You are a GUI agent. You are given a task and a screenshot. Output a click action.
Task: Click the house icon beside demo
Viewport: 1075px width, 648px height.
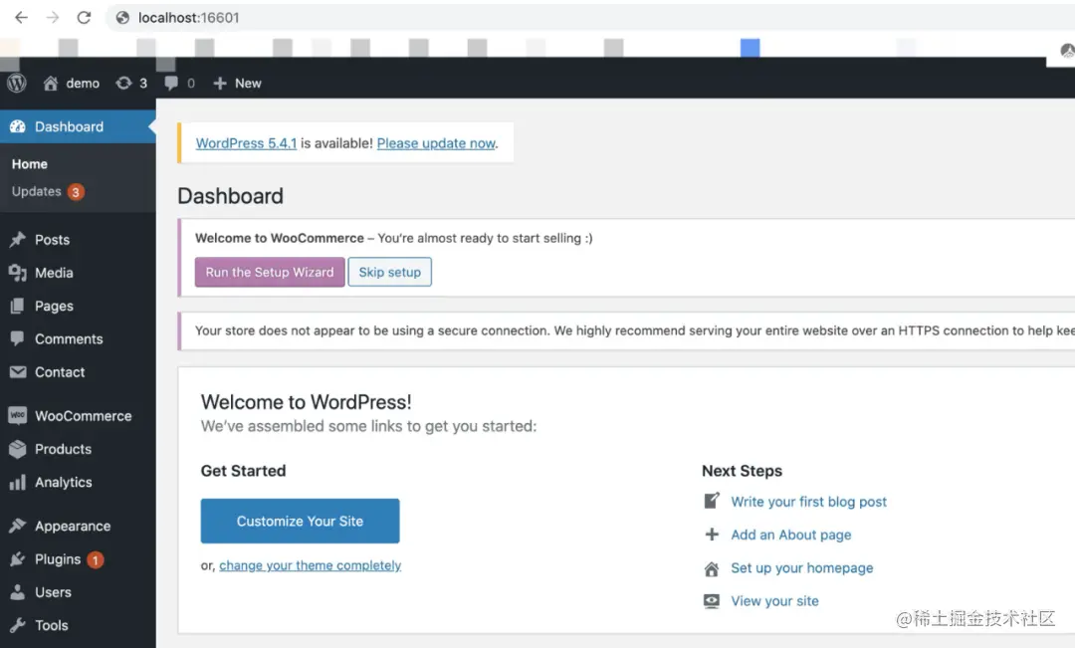tap(51, 83)
